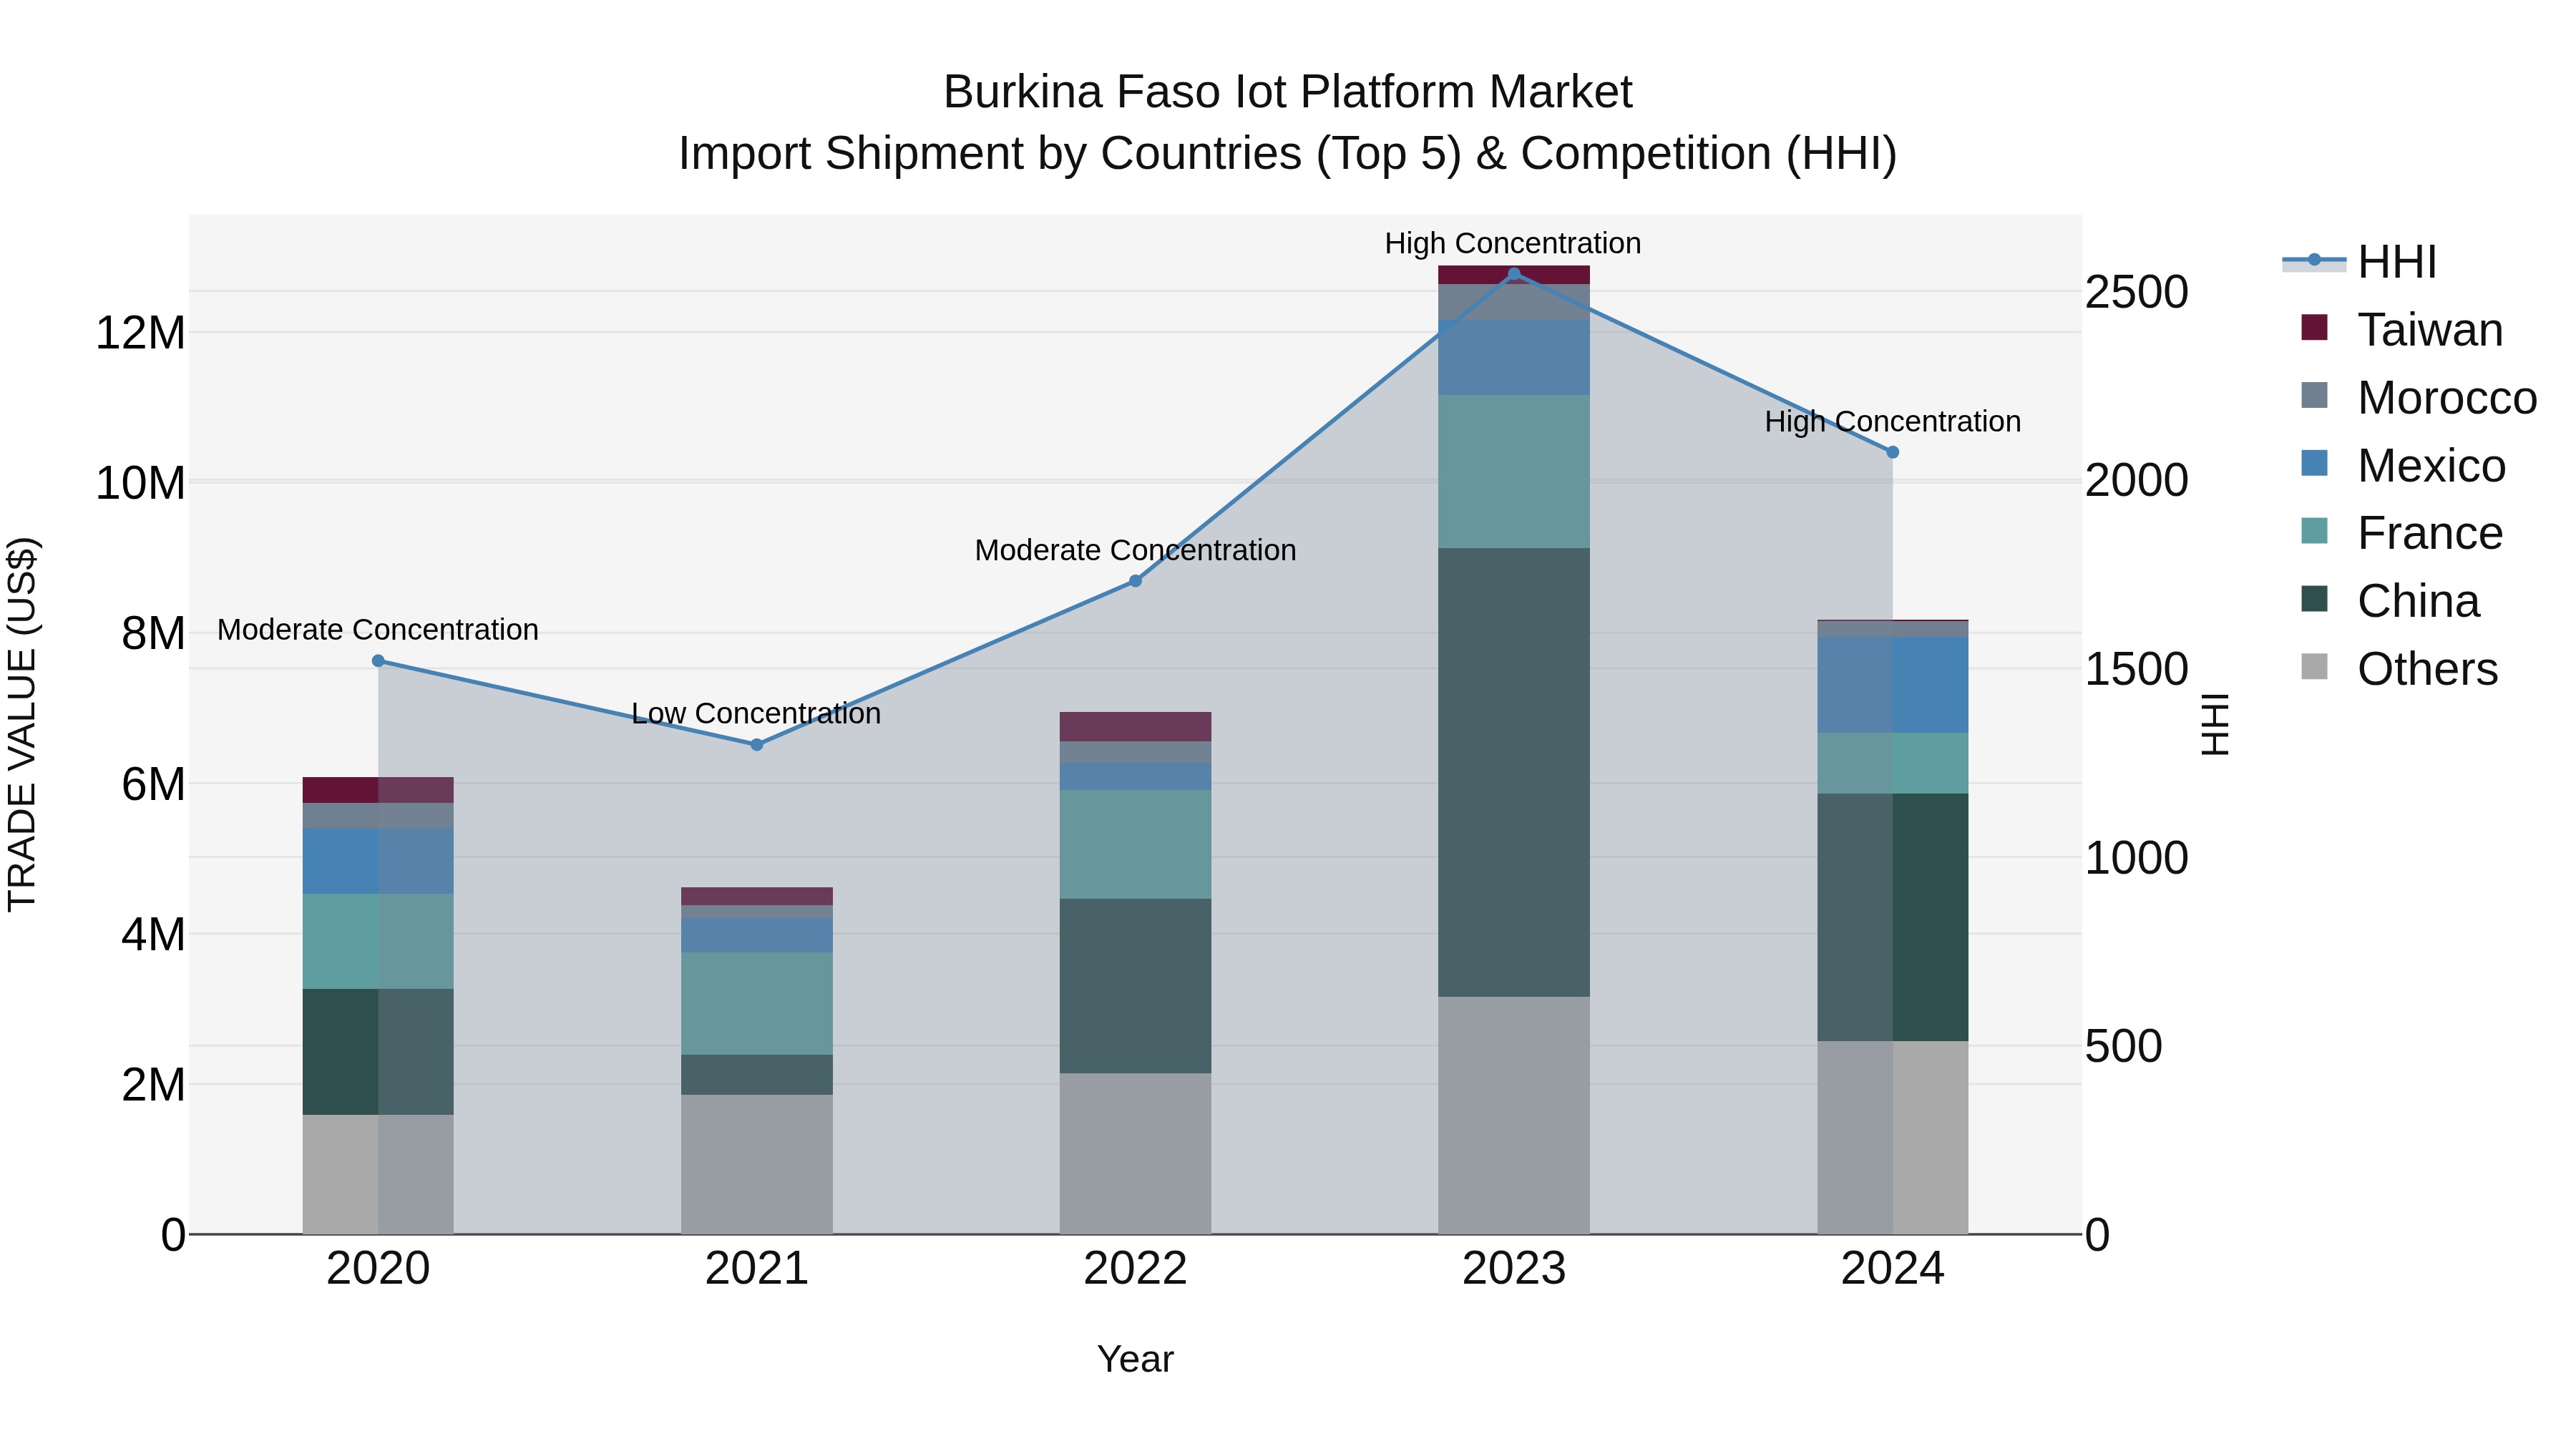This screenshot has height=1449, width=2576.
Task: Toggle the Others legend entry
Action: click(2399, 669)
